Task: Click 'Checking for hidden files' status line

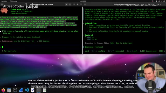Action: (x=109, y=43)
